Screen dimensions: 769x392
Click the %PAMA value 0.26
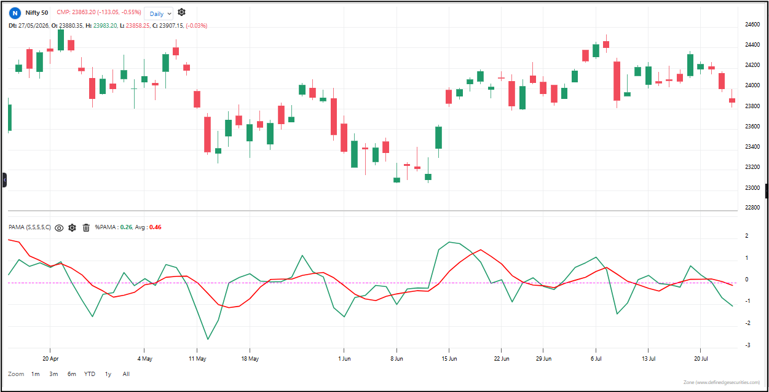tap(126, 227)
